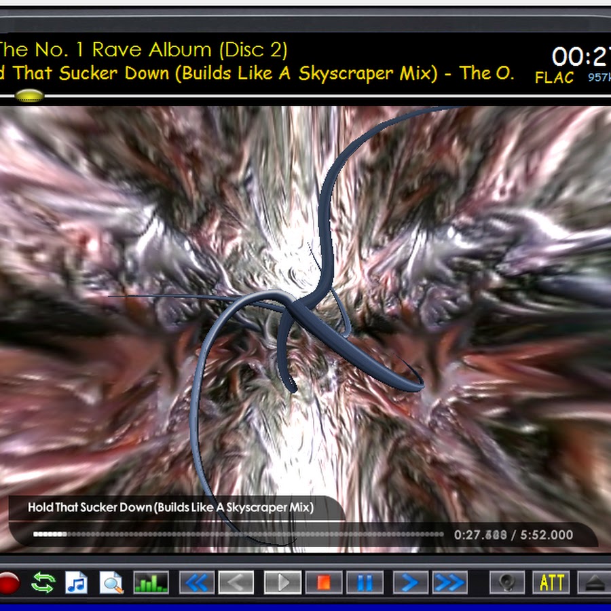Pause the track with the pause button
Viewport: 611px width, 611px height.
[365, 582]
